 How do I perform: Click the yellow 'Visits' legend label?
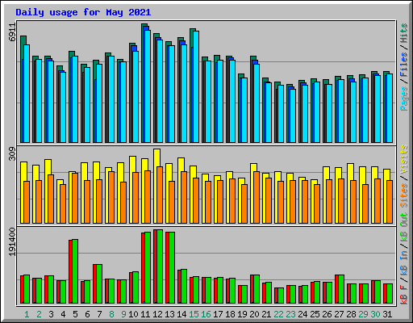403,159
